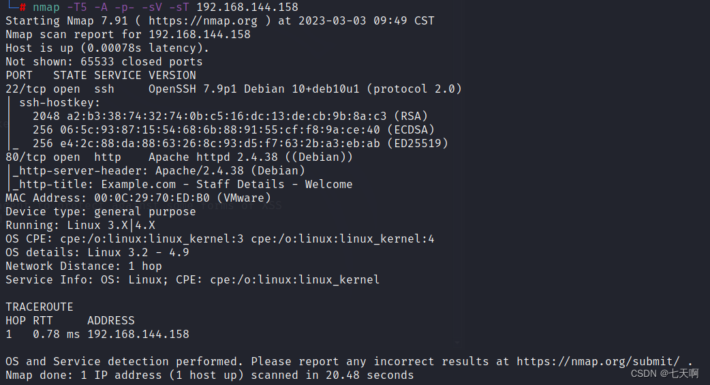Click the 80/tcp open http line
The image size is (710, 385).
point(179,157)
